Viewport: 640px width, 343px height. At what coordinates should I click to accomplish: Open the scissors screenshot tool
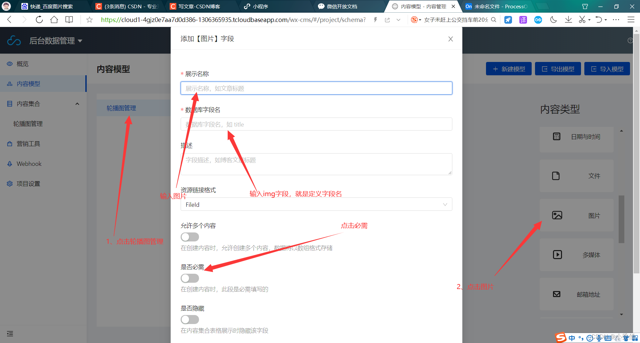[x=582, y=20]
